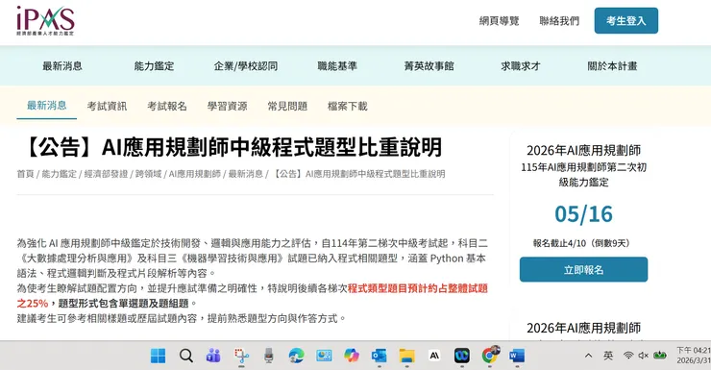This screenshot has height=370, width=711.
Task: Switch to 考試資訊 tab
Action: (107, 106)
